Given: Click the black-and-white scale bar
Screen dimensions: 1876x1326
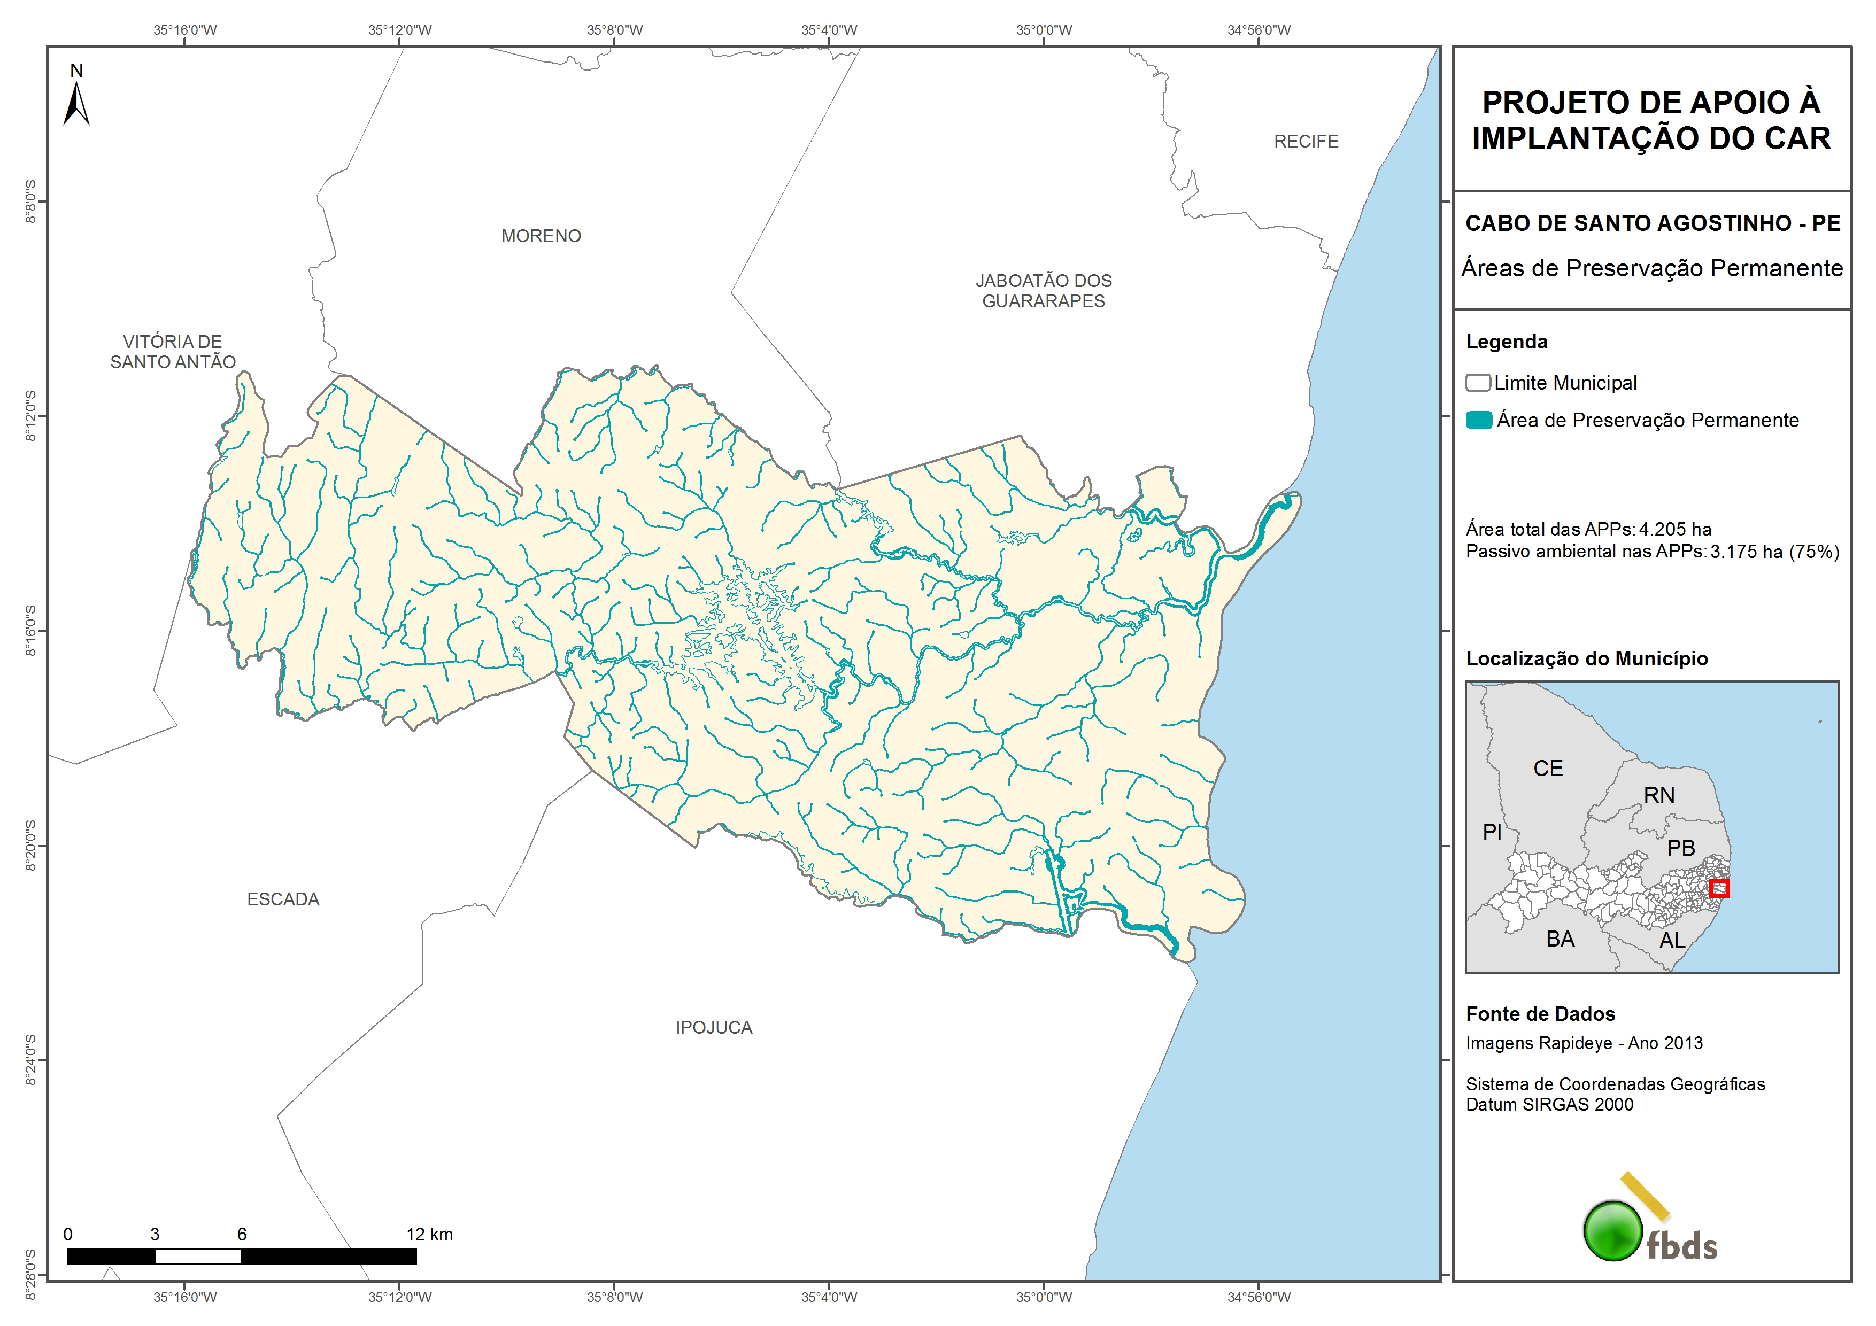Looking at the screenshot, I should [x=241, y=1256].
